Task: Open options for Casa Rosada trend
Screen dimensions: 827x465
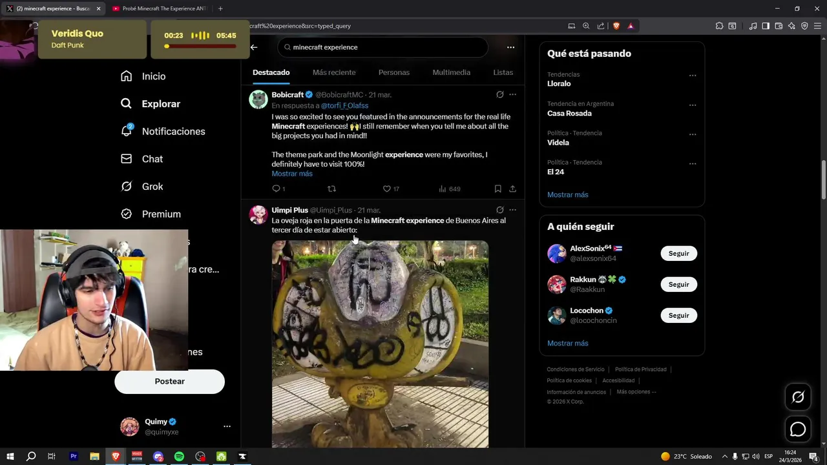Action: coord(693,105)
